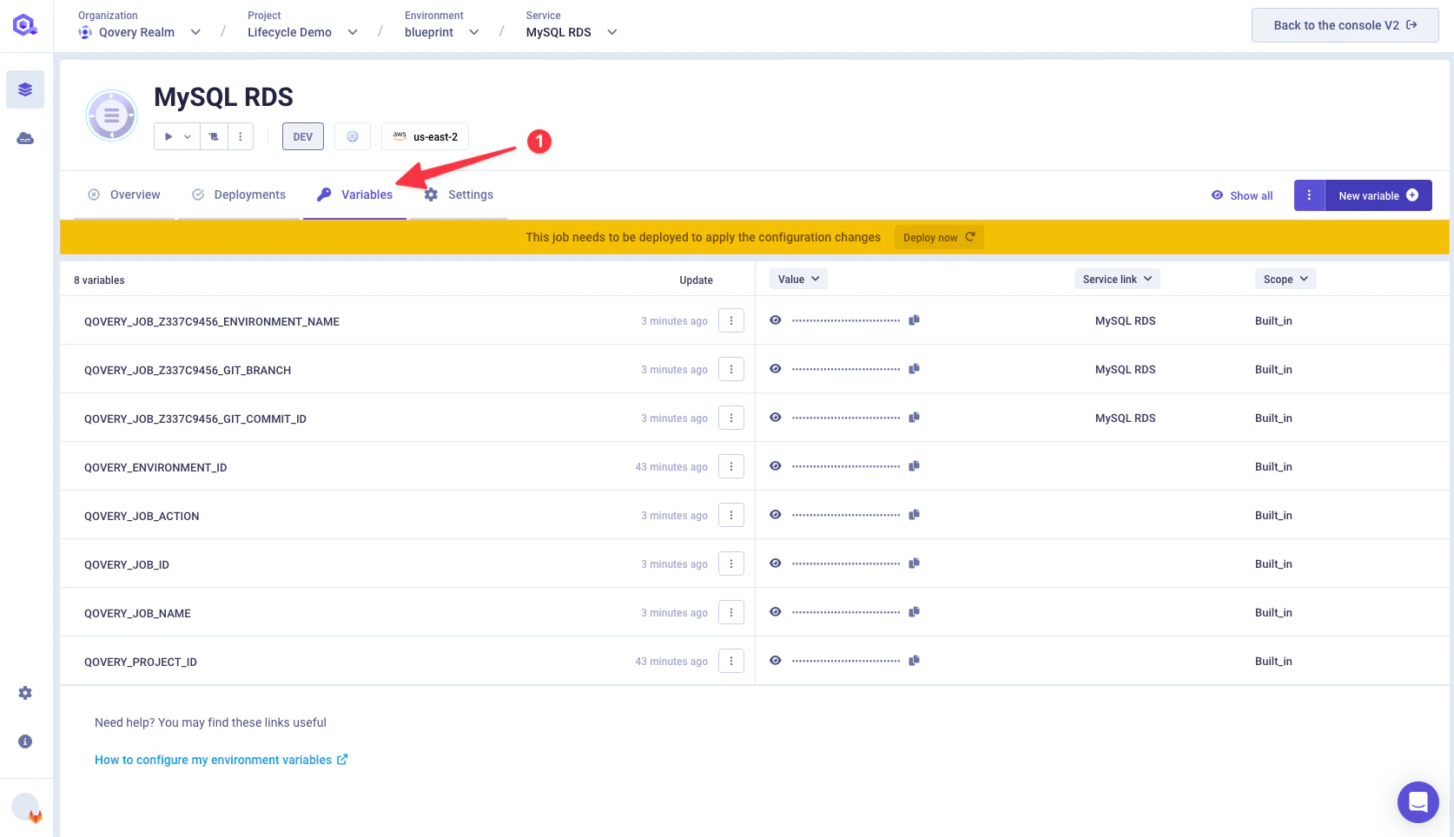Copy the QOVERY_JOB_ID variable value

[x=914, y=563]
